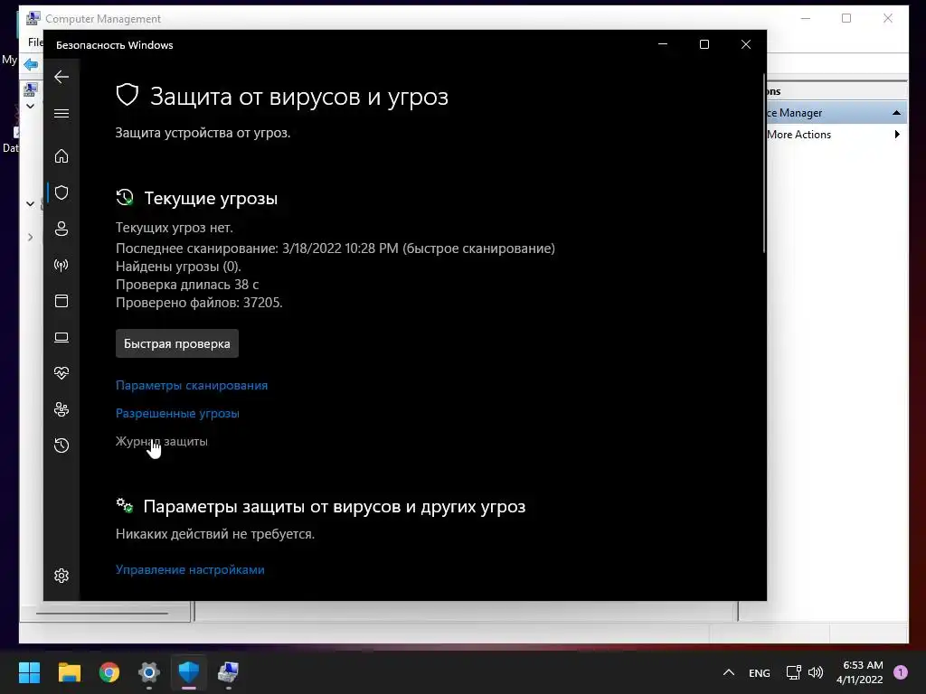The image size is (926, 694).
Task: Click Windows Start button on taskbar
Action: coord(29,672)
